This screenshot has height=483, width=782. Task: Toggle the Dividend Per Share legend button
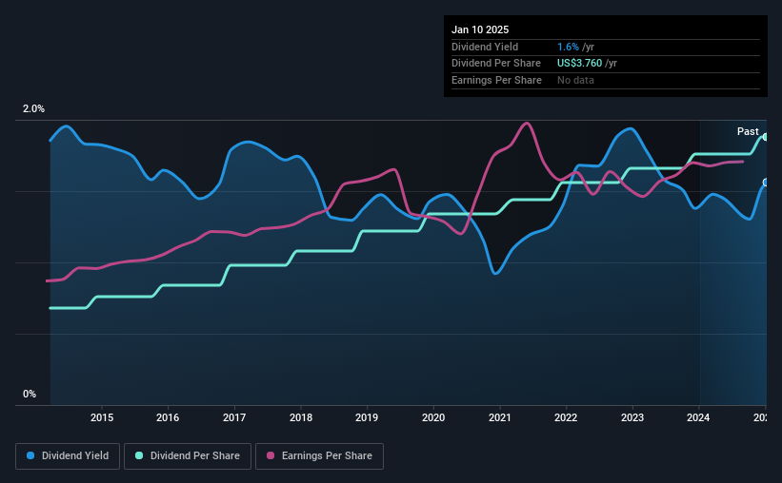click(x=188, y=456)
